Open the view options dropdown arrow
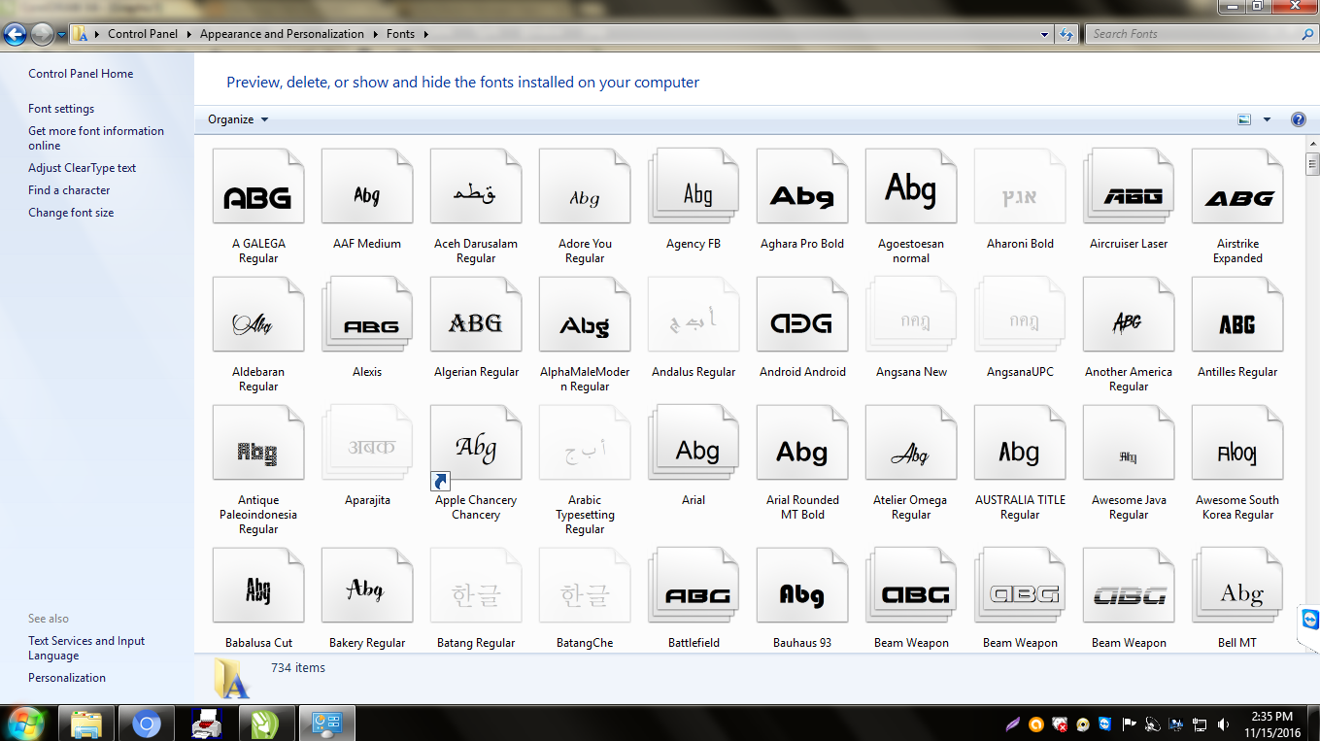The image size is (1320, 741). click(1267, 119)
